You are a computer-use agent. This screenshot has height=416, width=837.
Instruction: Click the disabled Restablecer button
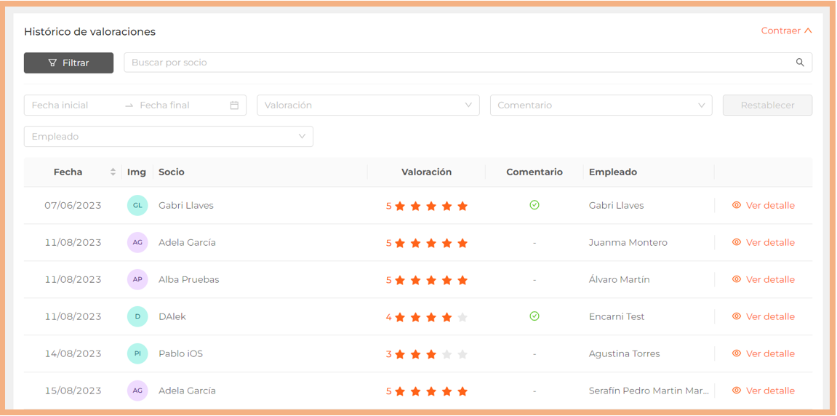(768, 105)
